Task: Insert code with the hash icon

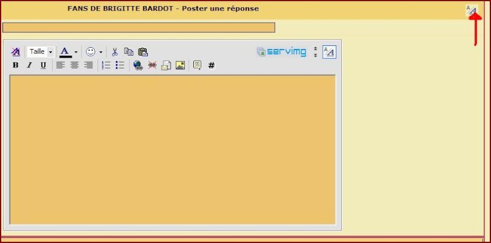Action: (x=212, y=65)
